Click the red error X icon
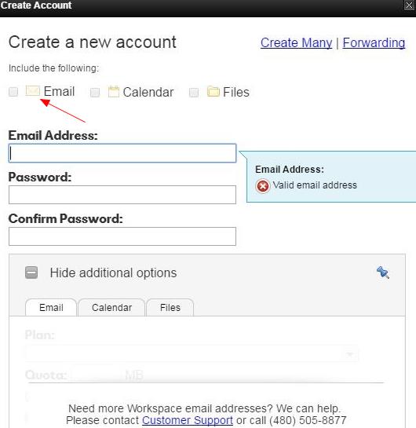The image size is (416, 428). coord(263,186)
